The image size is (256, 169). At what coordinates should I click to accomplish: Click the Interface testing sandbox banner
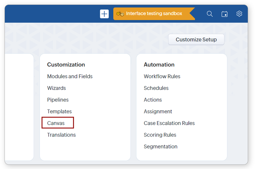154,14
